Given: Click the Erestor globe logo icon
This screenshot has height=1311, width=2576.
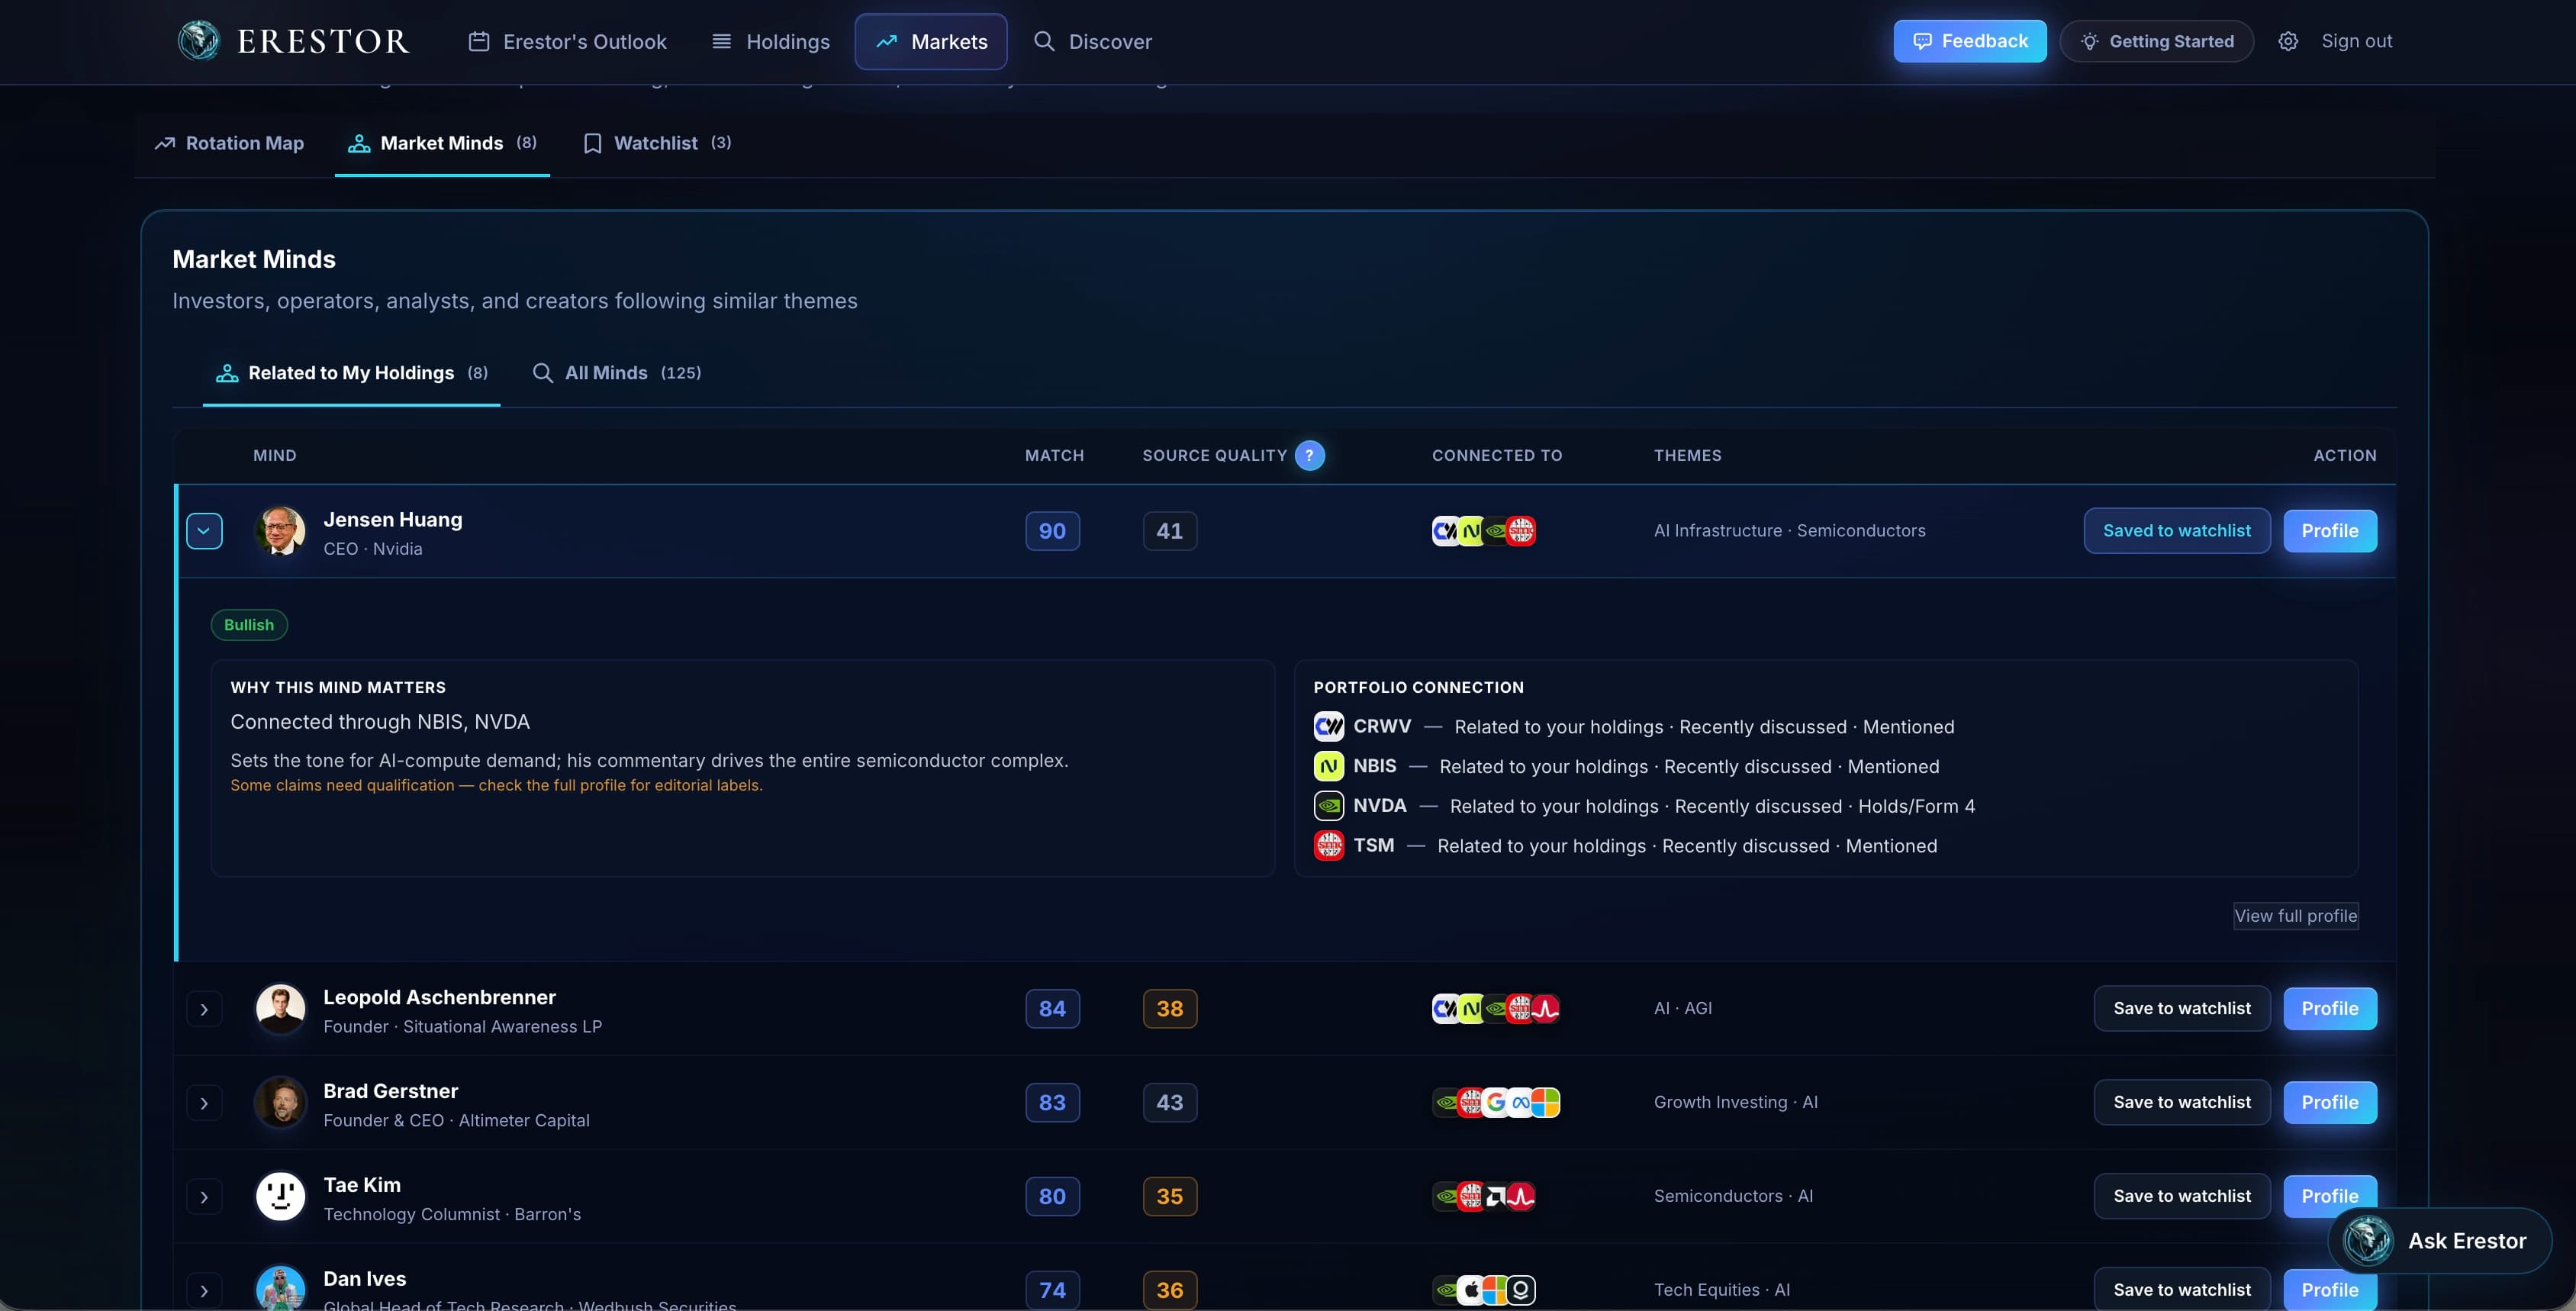Looking at the screenshot, I should tap(198, 41).
